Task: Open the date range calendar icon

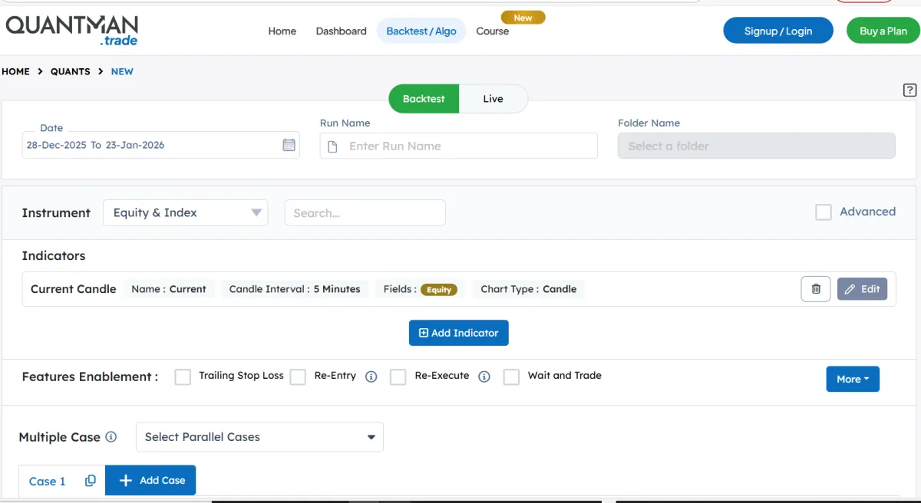Action: coord(289,145)
